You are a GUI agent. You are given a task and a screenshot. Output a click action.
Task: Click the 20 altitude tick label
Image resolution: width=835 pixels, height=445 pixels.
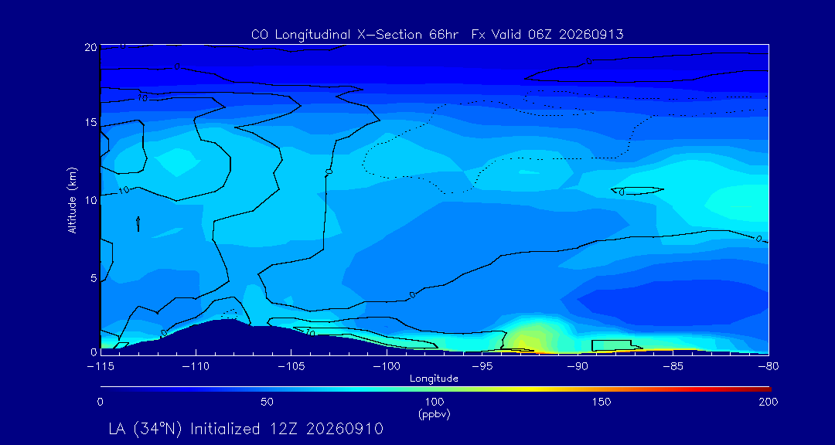(x=90, y=47)
